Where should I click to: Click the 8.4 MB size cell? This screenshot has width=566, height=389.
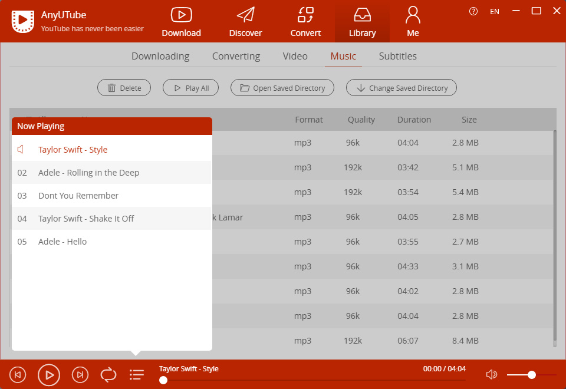click(x=465, y=341)
